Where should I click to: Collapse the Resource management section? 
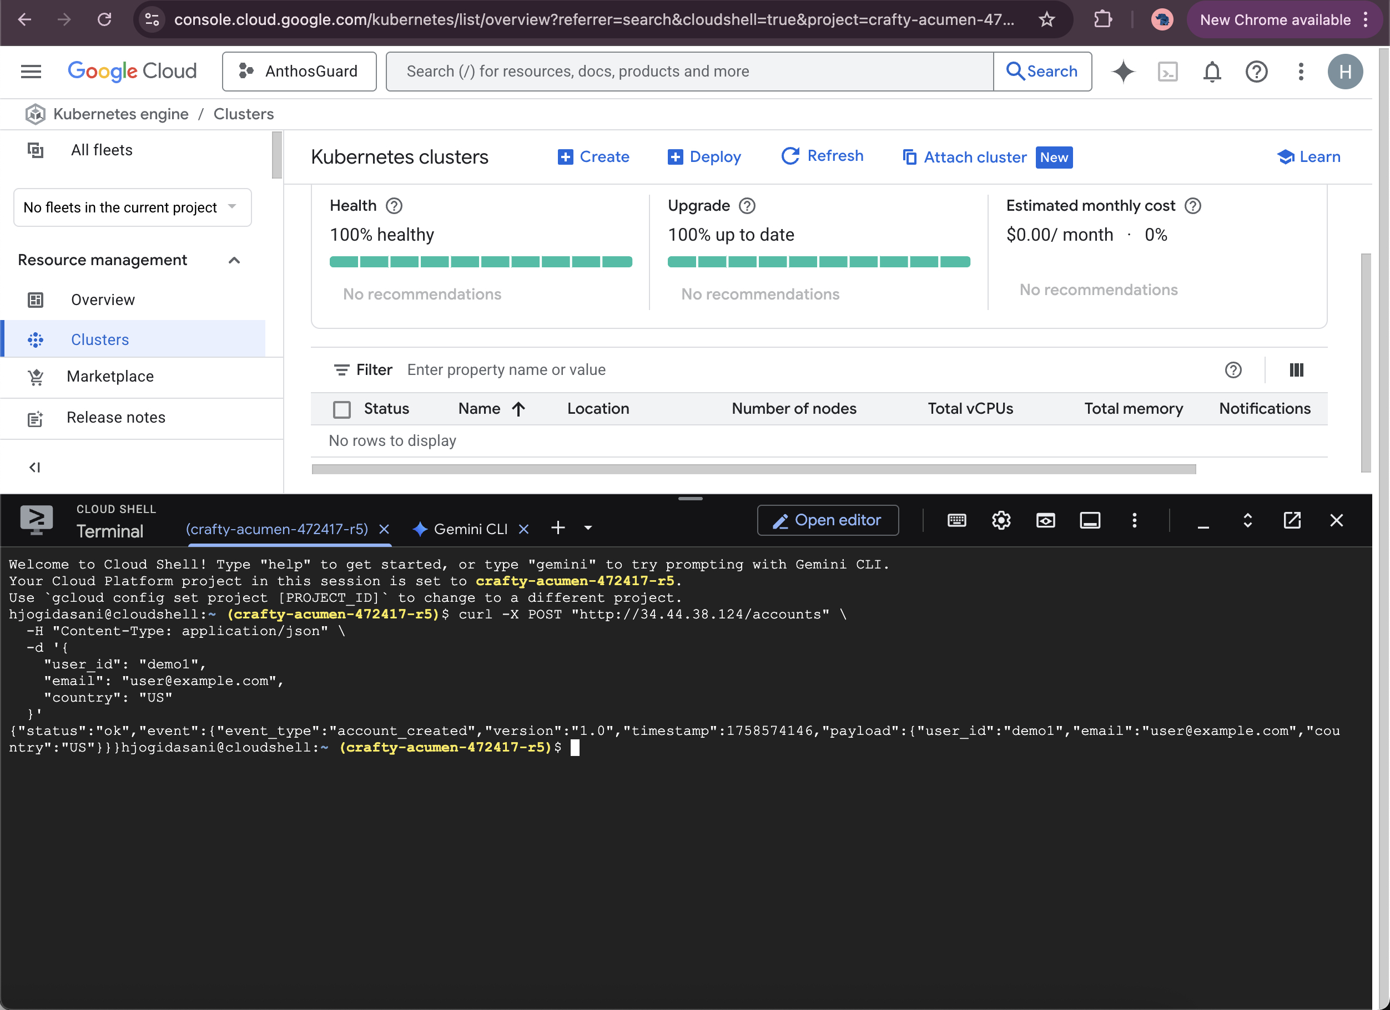(x=234, y=260)
